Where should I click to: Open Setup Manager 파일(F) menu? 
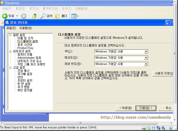click(11, 28)
